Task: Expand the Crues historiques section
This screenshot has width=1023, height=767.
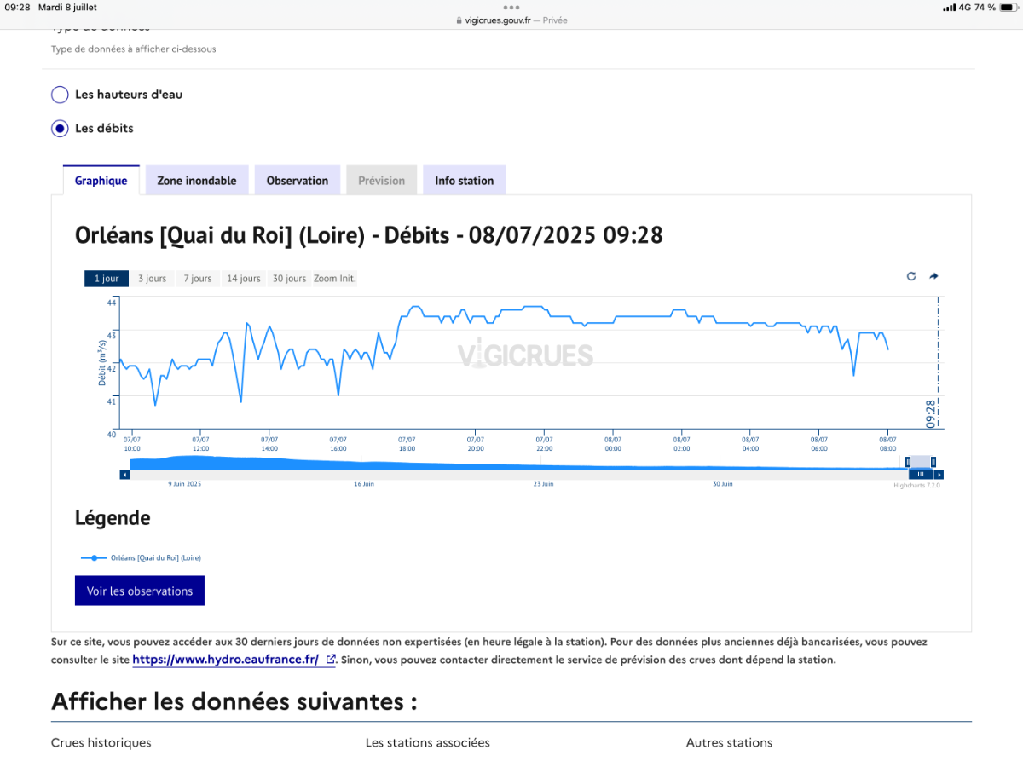Action: pyautogui.click(x=101, y=742)
